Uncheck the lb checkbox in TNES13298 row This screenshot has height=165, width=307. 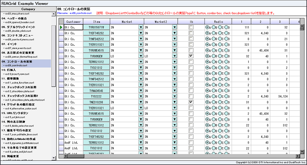[x=190, y=102]
